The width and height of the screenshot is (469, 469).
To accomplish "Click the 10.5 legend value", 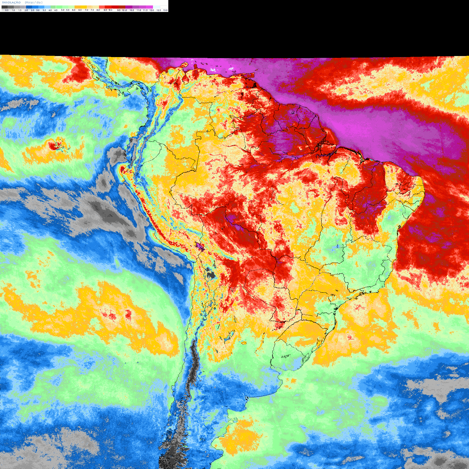I will click(x=132, y=10).
